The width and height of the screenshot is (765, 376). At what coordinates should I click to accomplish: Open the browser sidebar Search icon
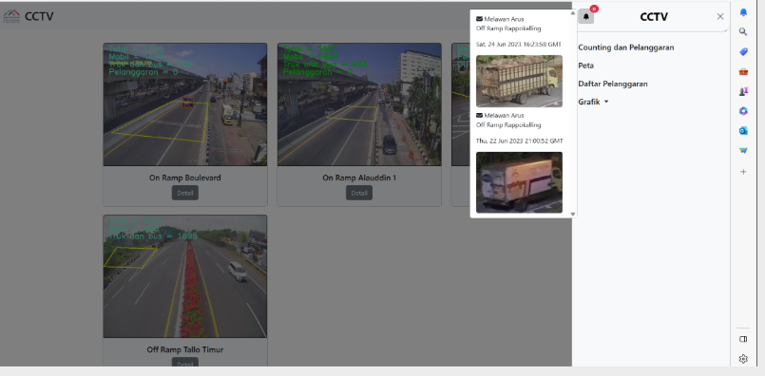click(743, 31)
